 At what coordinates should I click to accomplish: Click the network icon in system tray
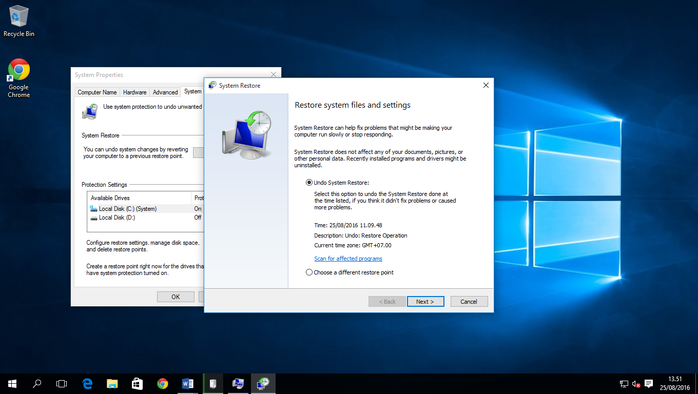tap(623, 383)
